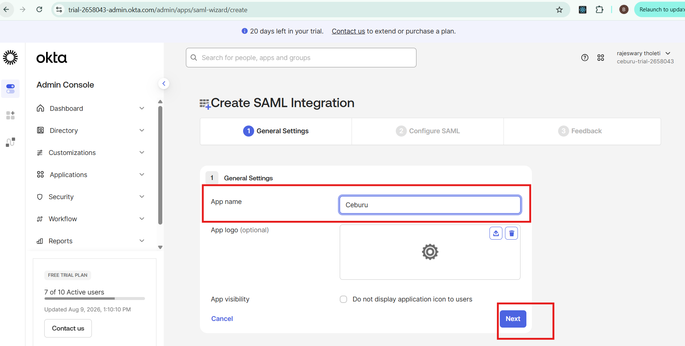Click Relaunch to update button
685x346 pixels.
pyautogui.click(x=660, y=10)
